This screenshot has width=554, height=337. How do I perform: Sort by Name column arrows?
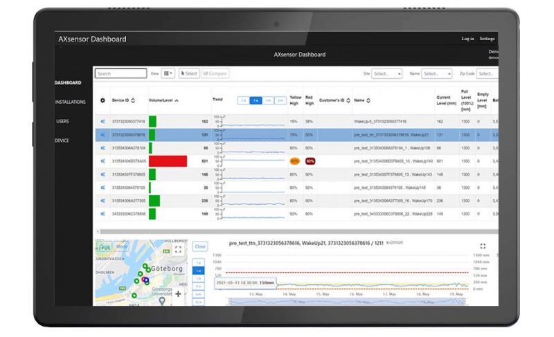coord(368,100)
